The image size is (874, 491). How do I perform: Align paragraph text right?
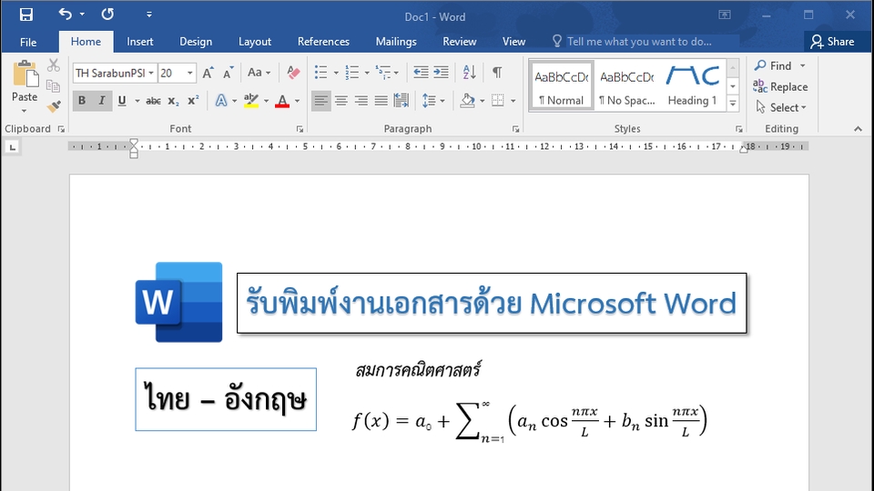361,101
